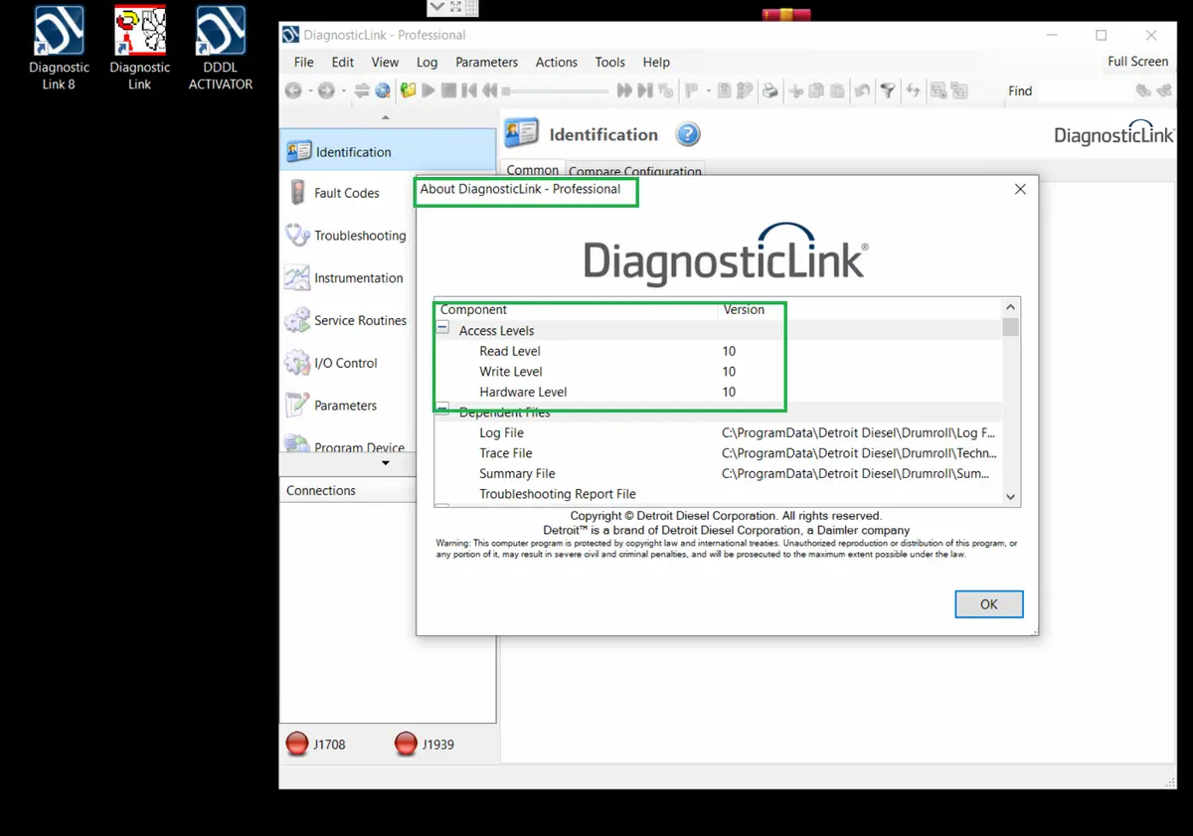The height and width of the screenshot is (836, 1193).
Task: Click the J1708 connection status indicator
Action: point(315,744)
